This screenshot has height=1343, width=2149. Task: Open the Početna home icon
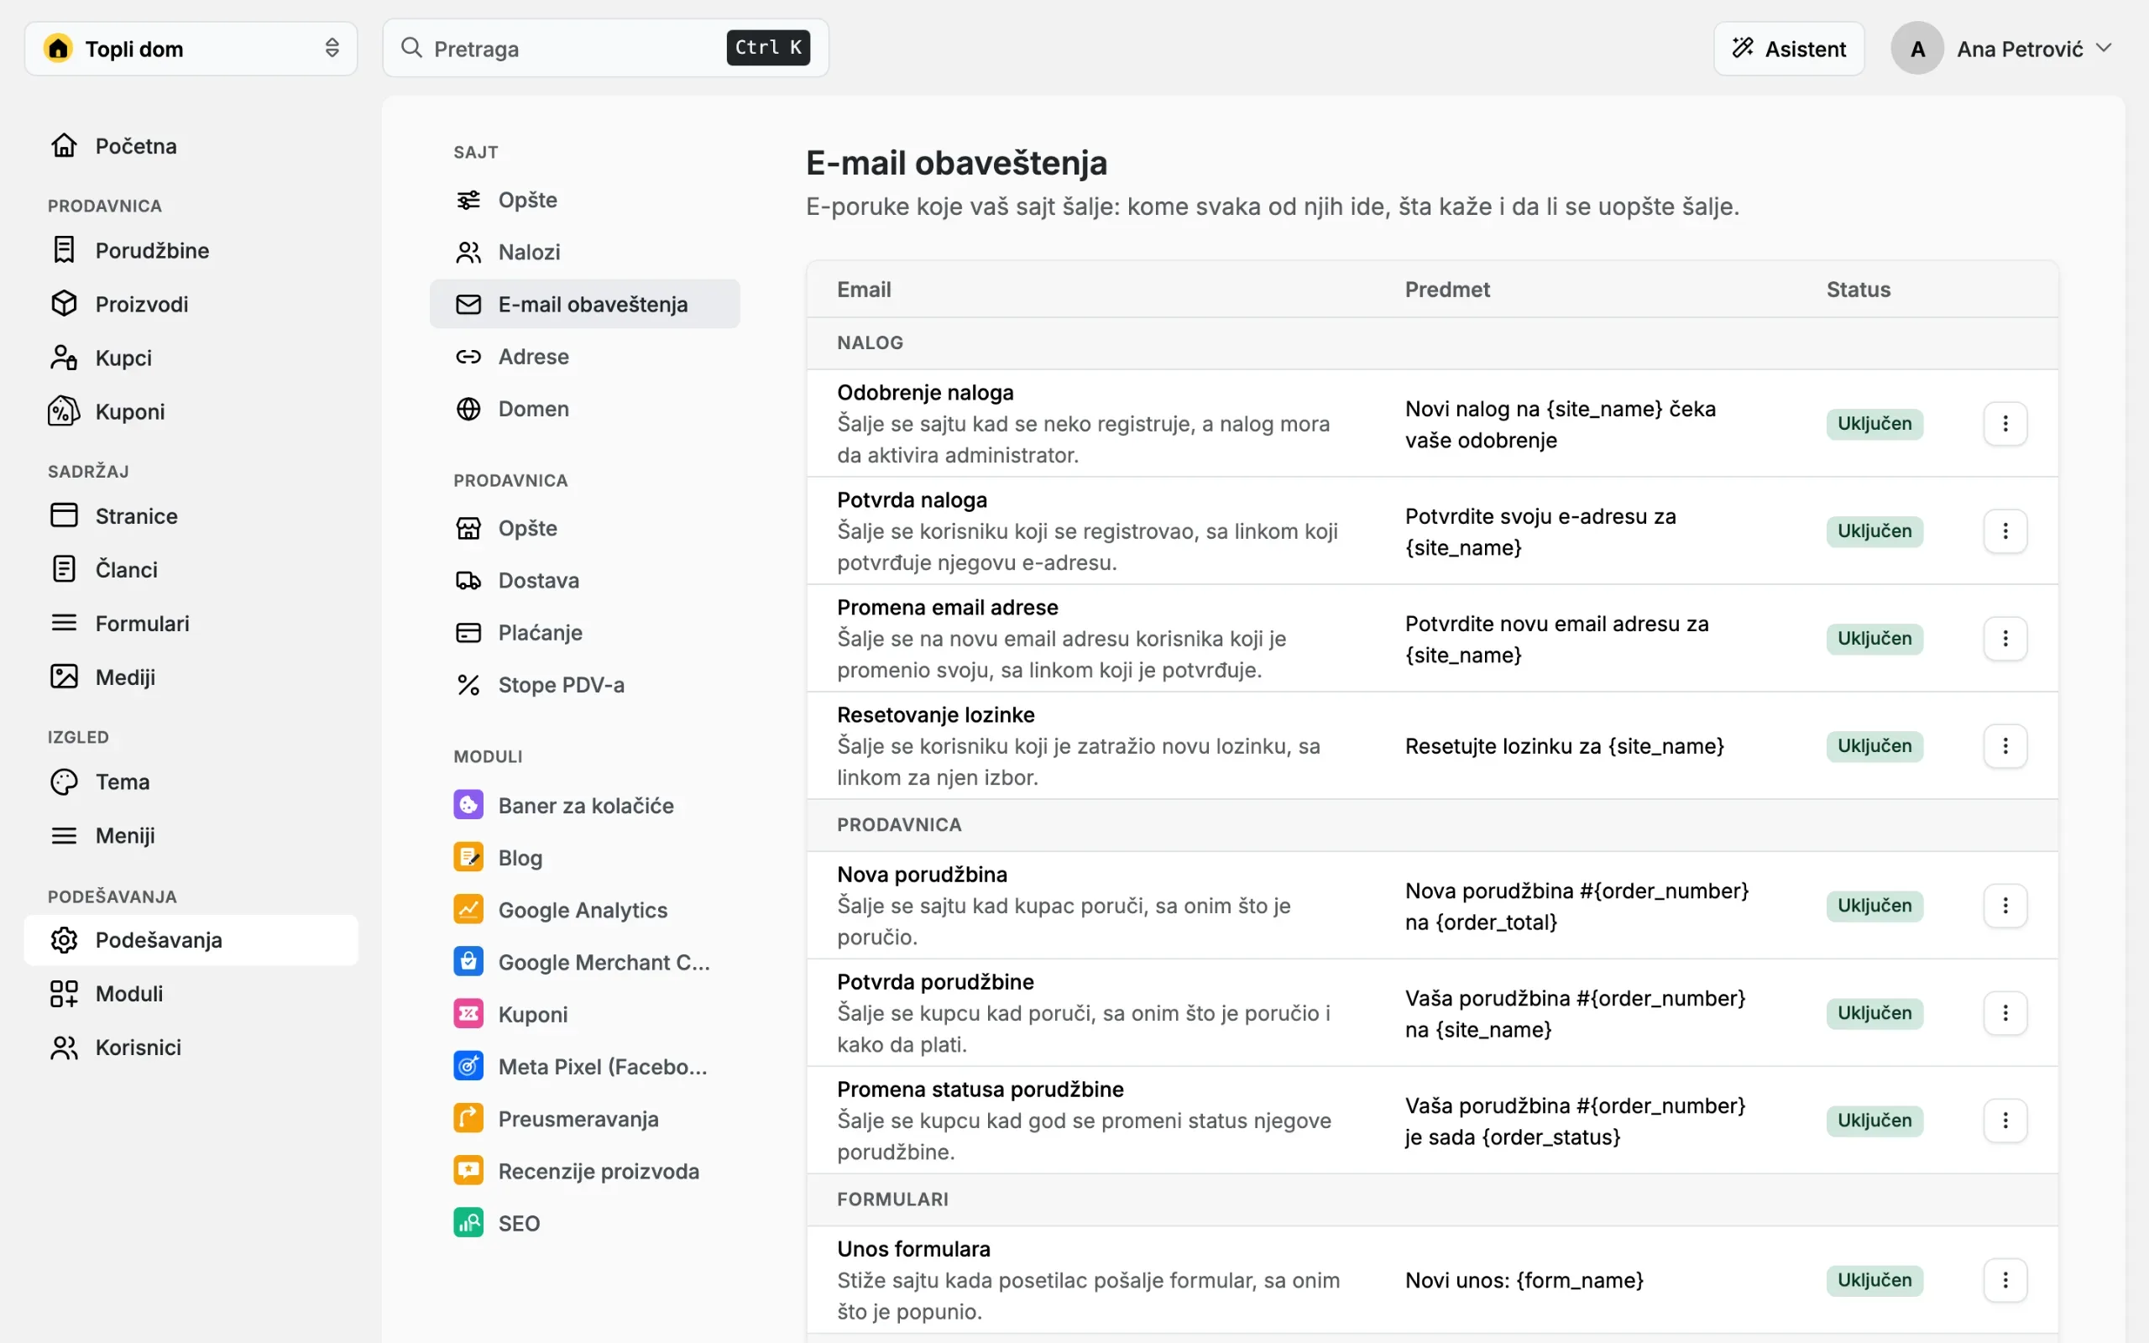point(64,144)
